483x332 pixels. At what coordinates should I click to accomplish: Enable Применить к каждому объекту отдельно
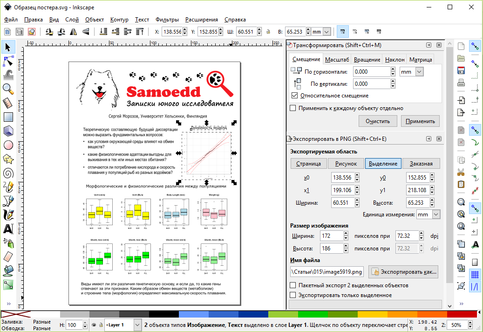click(293, 108)
